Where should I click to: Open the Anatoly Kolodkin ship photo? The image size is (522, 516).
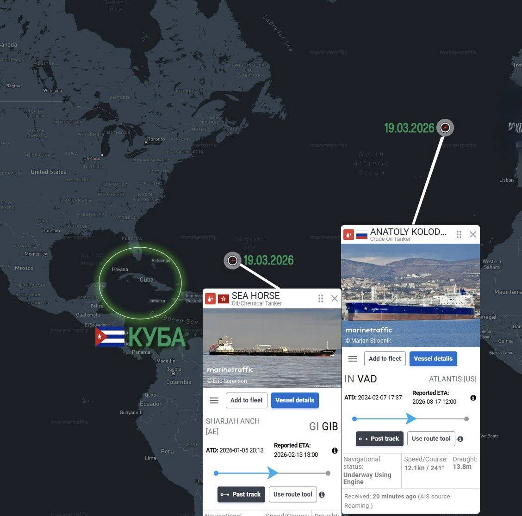(x=410, y=295)
